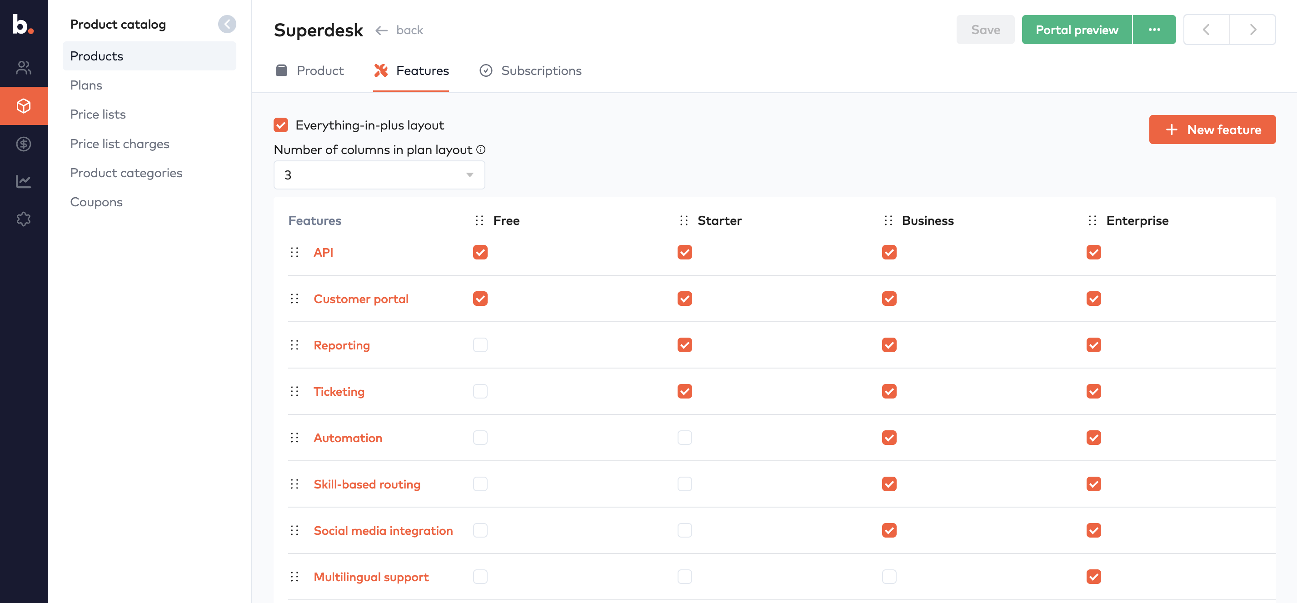Uncheck Social media integration for Enterprise
Viewport: 1297px width, 603px height.
coord(1093,530)
